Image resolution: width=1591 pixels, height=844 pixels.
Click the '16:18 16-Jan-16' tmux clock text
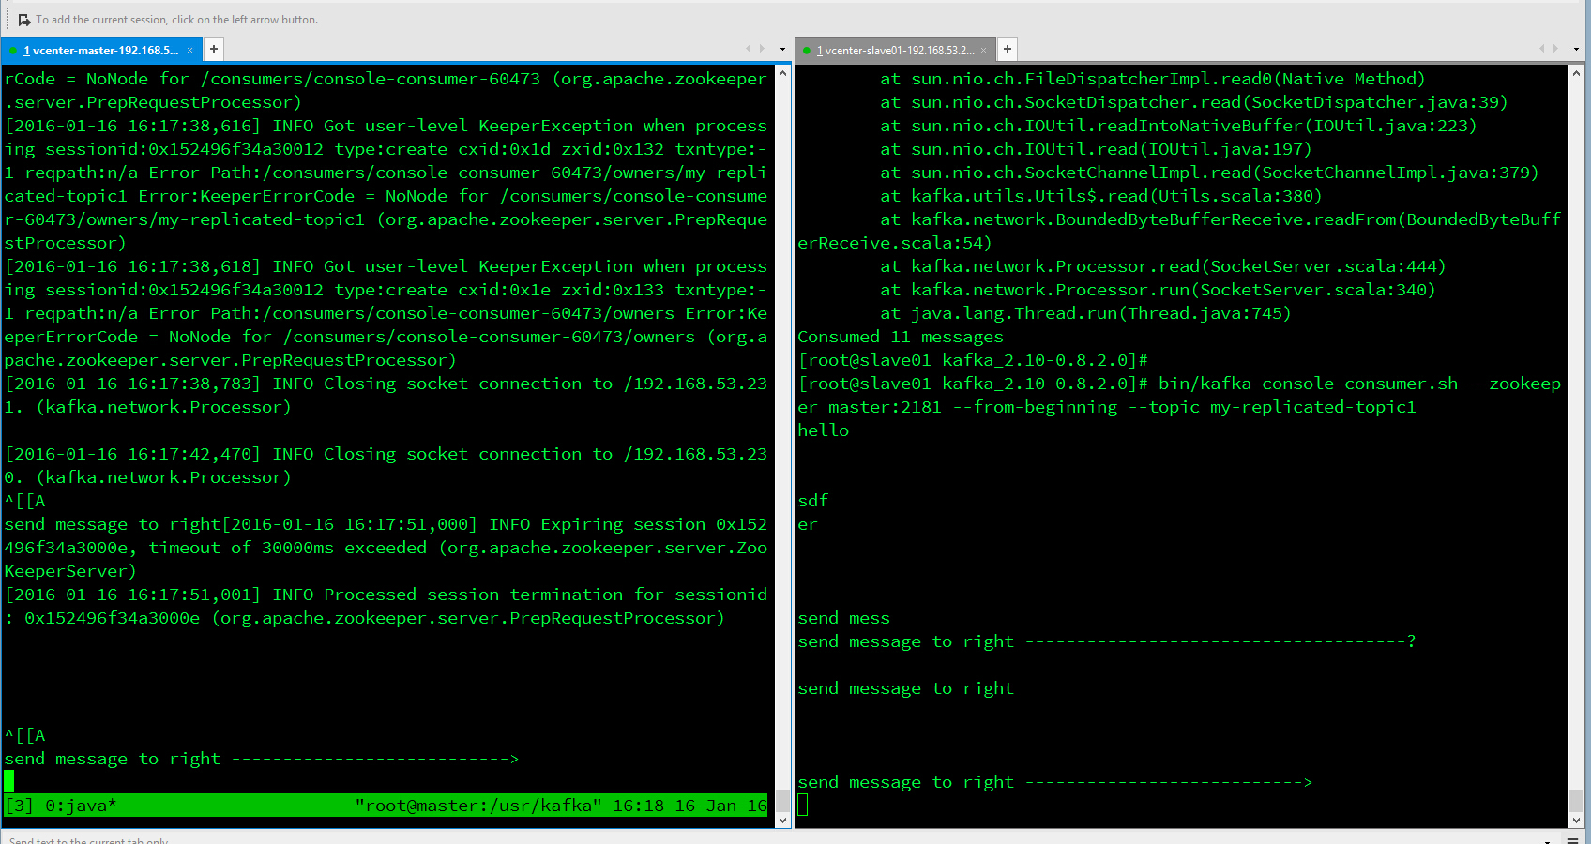tap(689, 806)
